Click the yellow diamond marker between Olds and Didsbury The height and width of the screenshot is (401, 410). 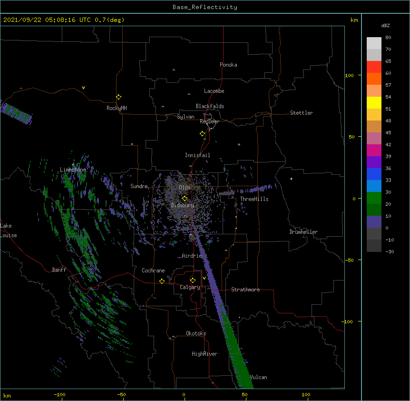coord(185,199)
